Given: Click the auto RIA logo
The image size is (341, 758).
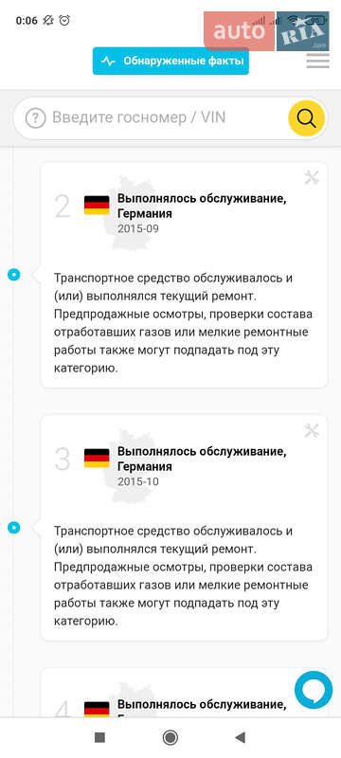Looking at the screenshot, I should coord(266,31).
